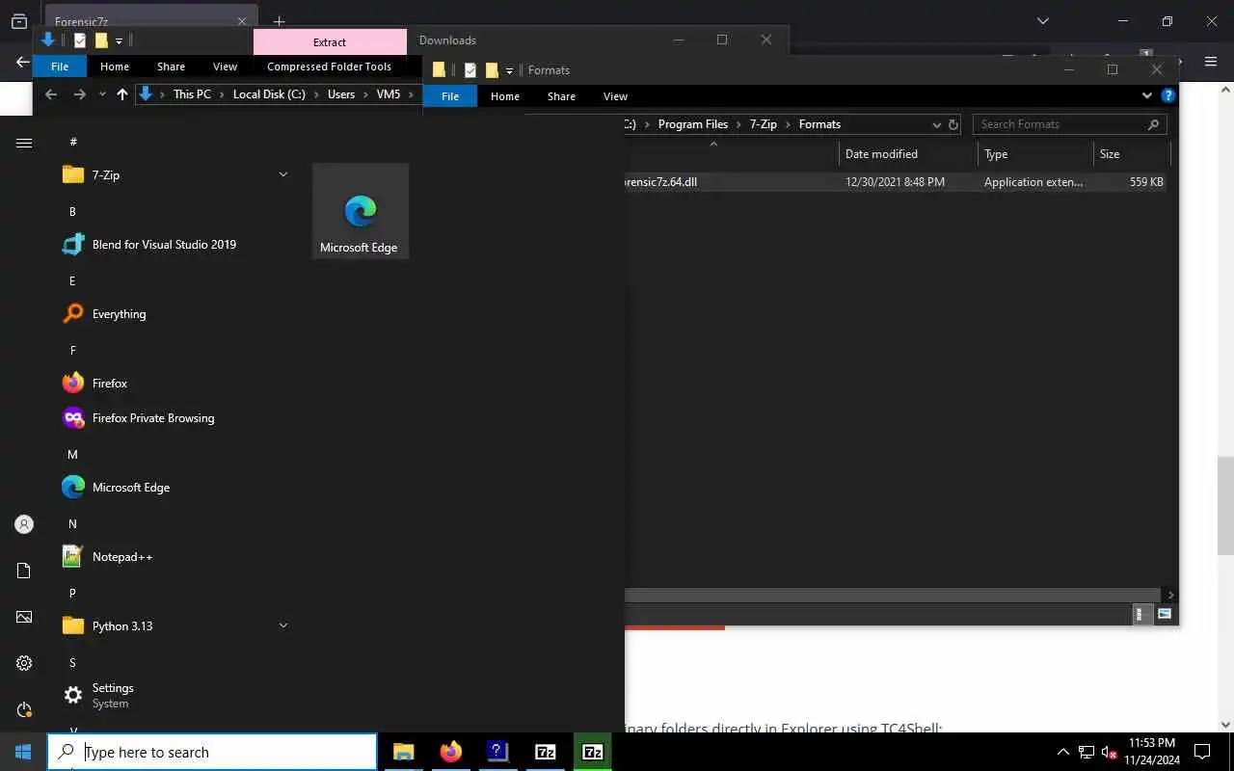Open File tab in Downloads window
The image size is (1234, 771).
click(x=60, y=66)
